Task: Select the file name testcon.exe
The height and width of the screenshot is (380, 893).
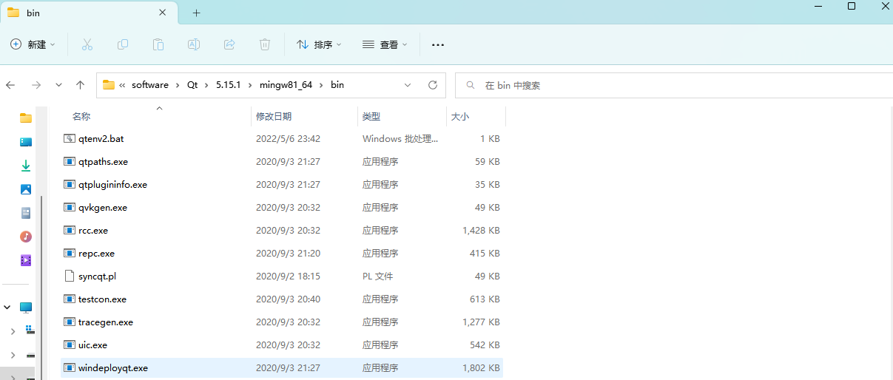Action: [x=102, y=299]
